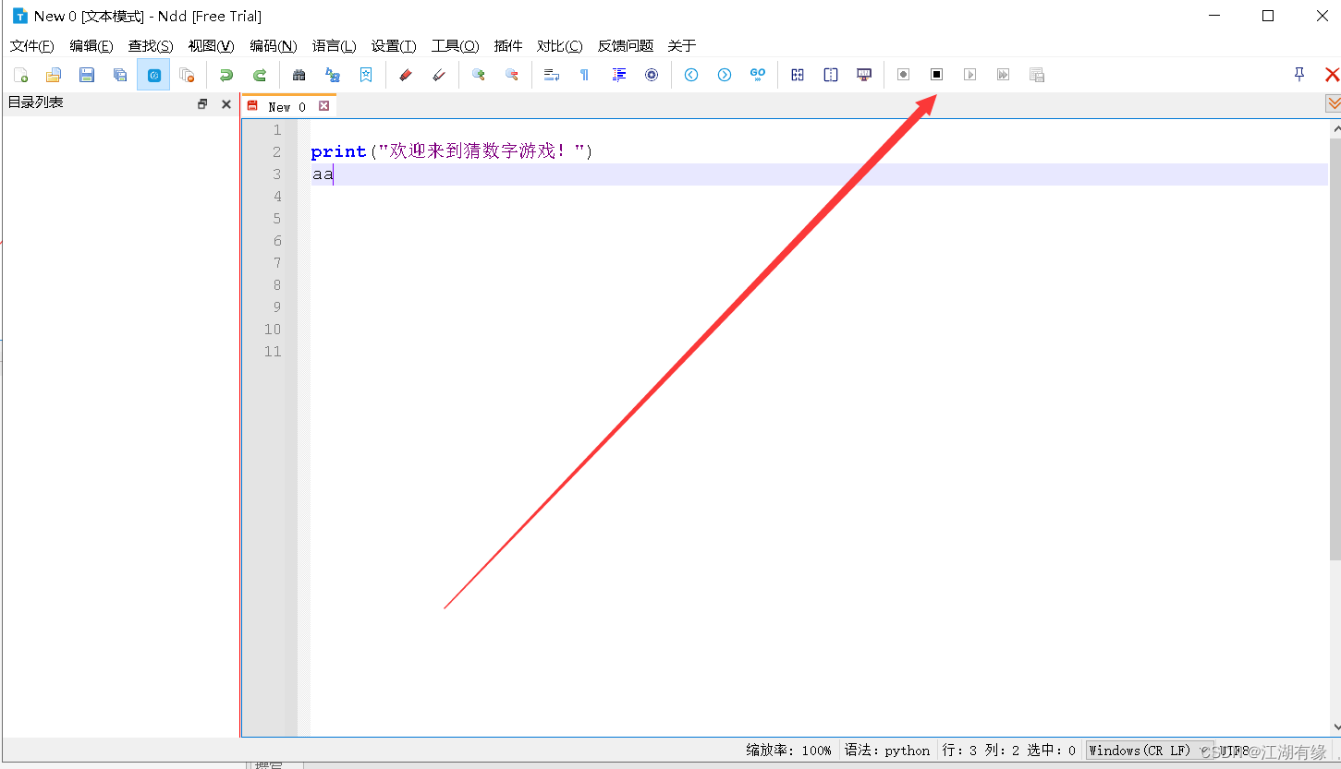
Task: Click the 语法: python status entry
Action: [x=887, y=751]
